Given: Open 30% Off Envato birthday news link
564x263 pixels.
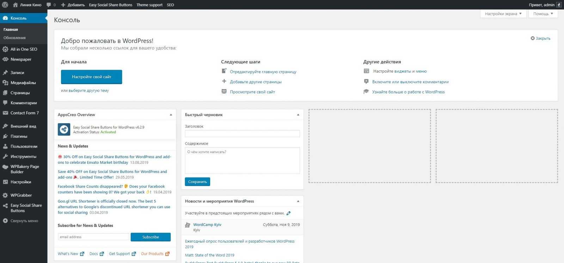Looking at the screenshot, I should [x=114, y=160].
